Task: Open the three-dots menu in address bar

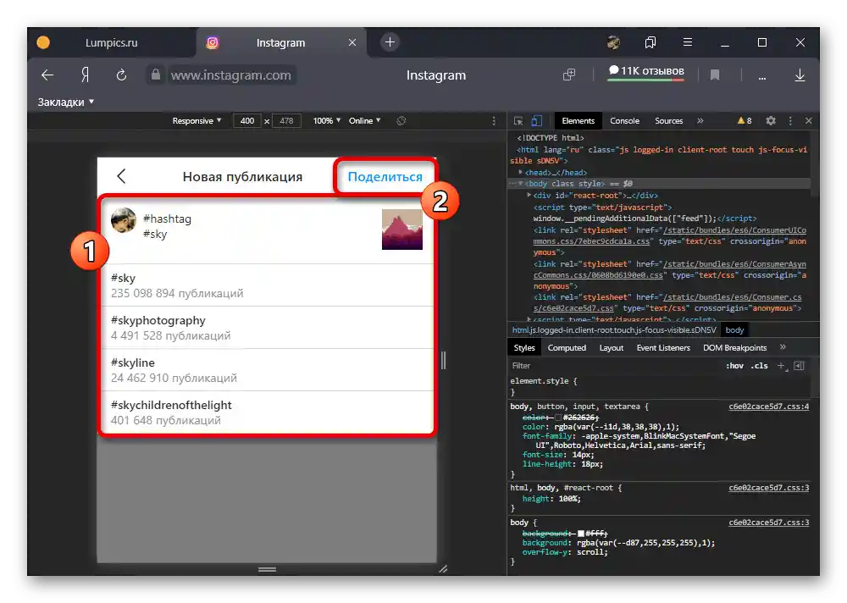Action: pyautogui.click(x=761, y=77)
